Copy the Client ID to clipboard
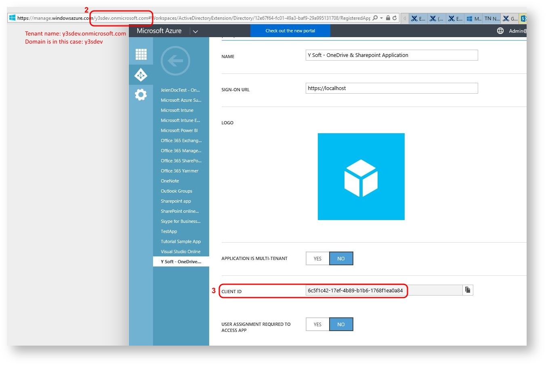The height and width of the screenshot is (365, 546). tap(468, 290)
